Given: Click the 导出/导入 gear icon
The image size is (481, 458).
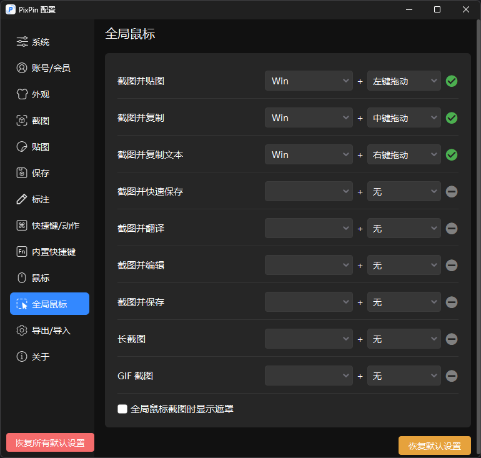Looking at the screenshot, I should pos(22,331).
